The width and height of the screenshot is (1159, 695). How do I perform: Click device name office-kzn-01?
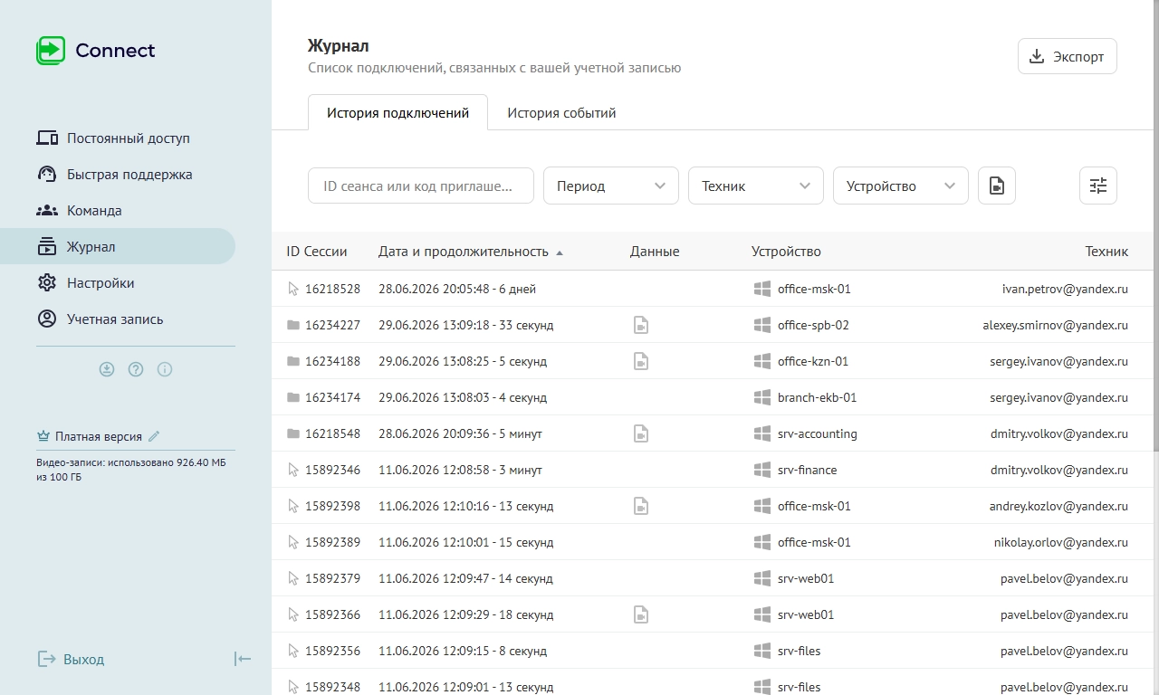(813, 361)
